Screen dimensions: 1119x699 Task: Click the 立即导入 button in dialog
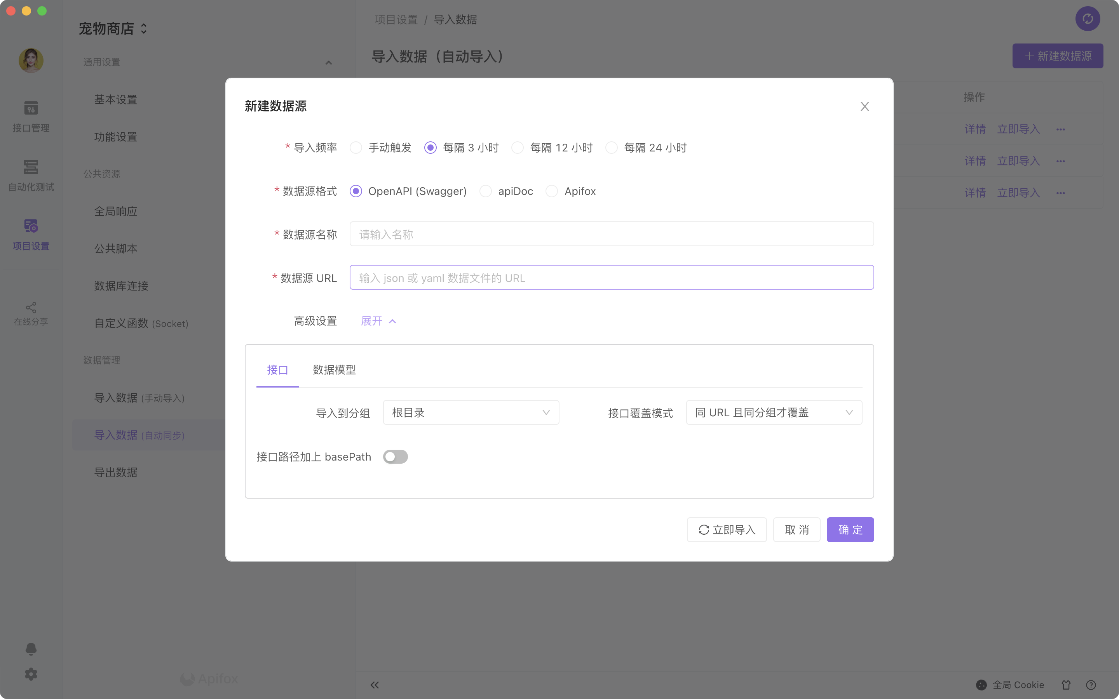coord(727,530)
